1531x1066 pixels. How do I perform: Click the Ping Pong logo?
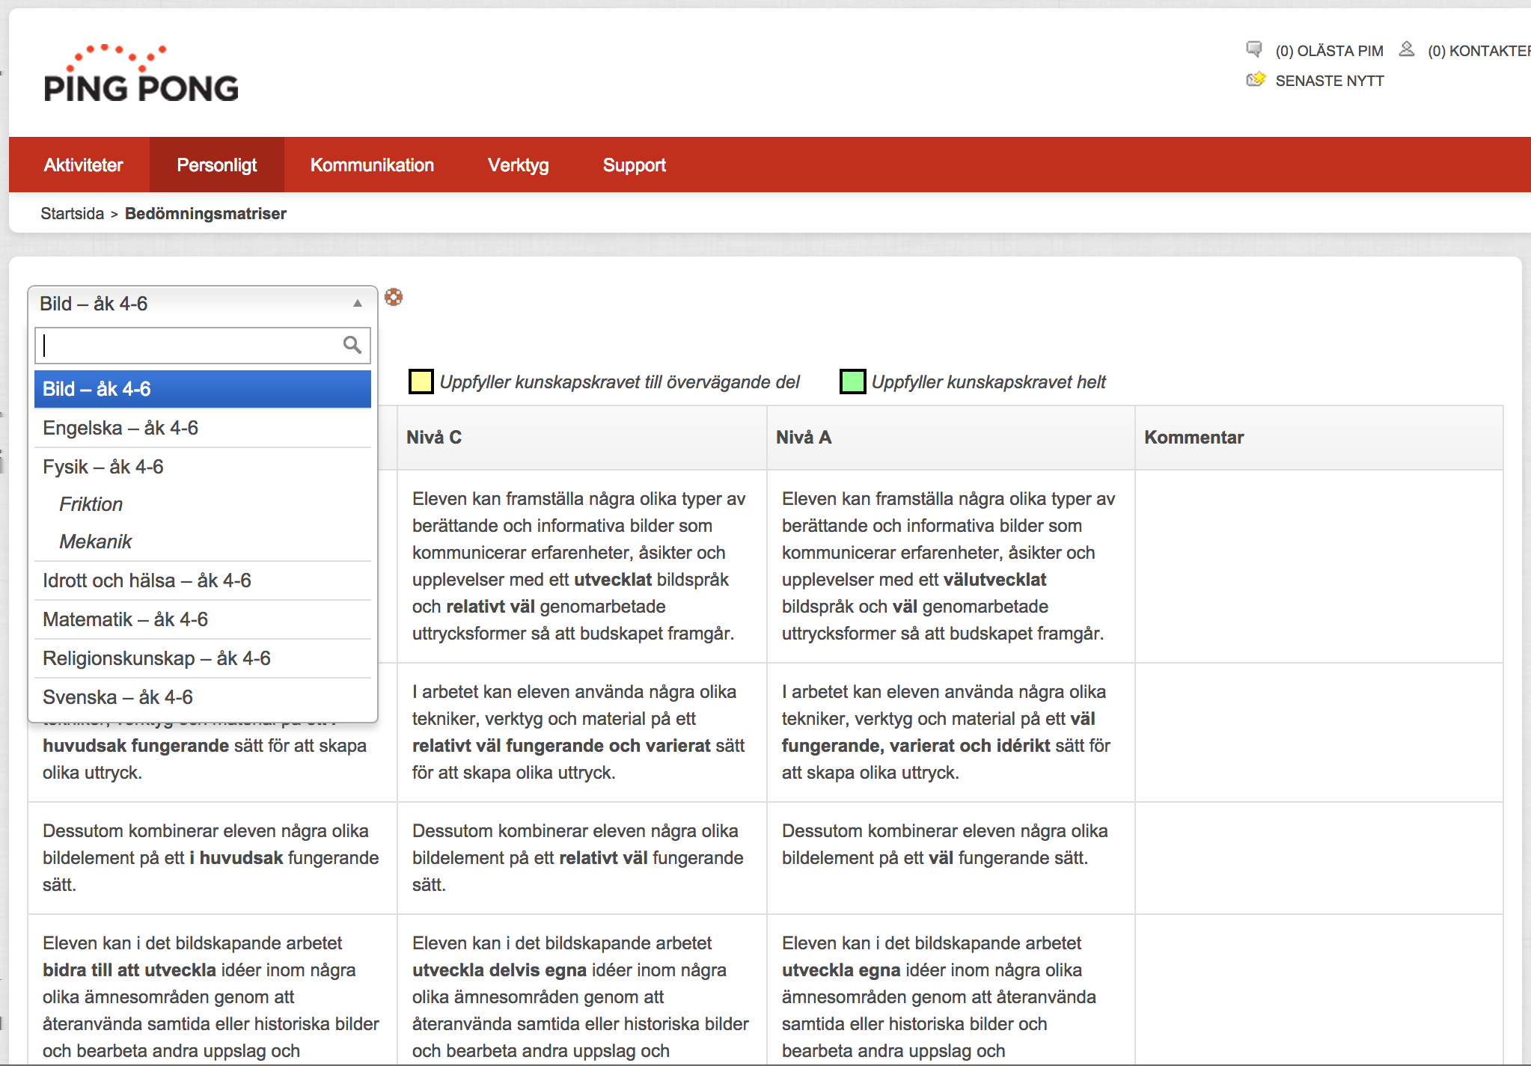pyautogui.click(x=141, y=73)
